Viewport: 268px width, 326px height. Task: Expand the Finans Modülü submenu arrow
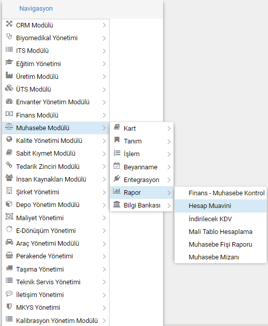[104, 115]
